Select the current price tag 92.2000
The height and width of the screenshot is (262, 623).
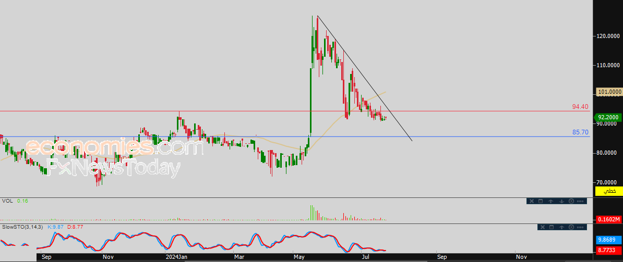tap(608, 117)
